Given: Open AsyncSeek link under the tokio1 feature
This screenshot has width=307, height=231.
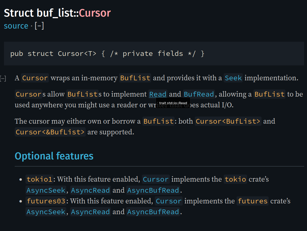Looking at the screenshot, I should click(46, 190).
